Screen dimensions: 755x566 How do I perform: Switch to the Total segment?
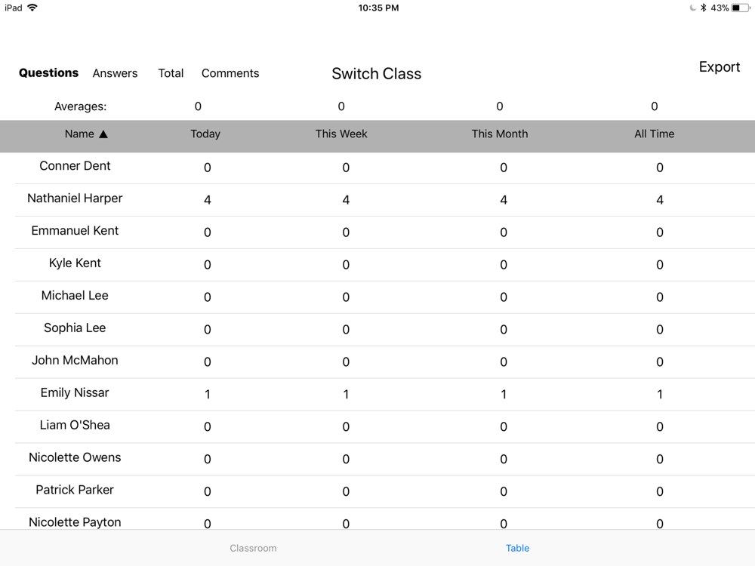click(x=171, y=73)
